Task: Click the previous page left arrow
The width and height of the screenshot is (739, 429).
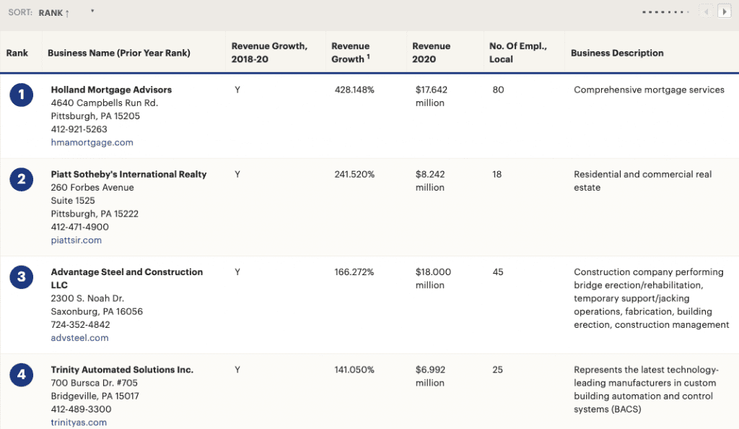Action: point(707,12)
